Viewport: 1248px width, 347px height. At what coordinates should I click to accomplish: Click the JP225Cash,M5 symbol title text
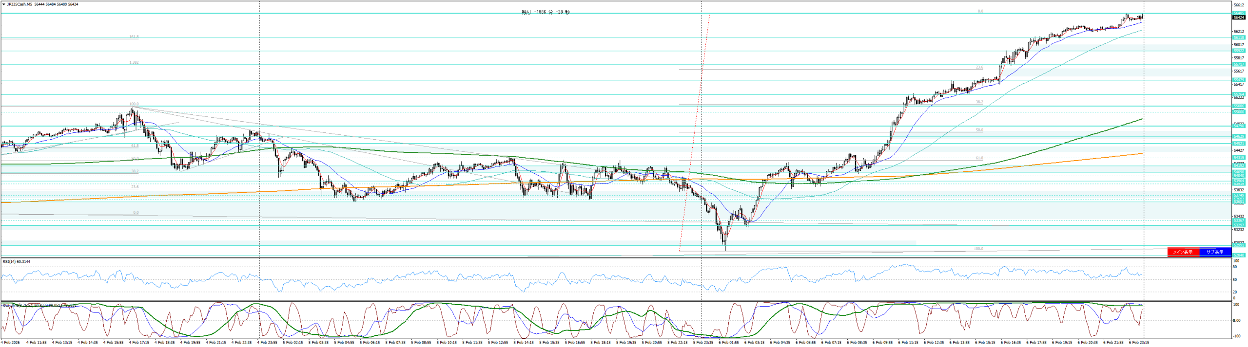tap(19, 4)
